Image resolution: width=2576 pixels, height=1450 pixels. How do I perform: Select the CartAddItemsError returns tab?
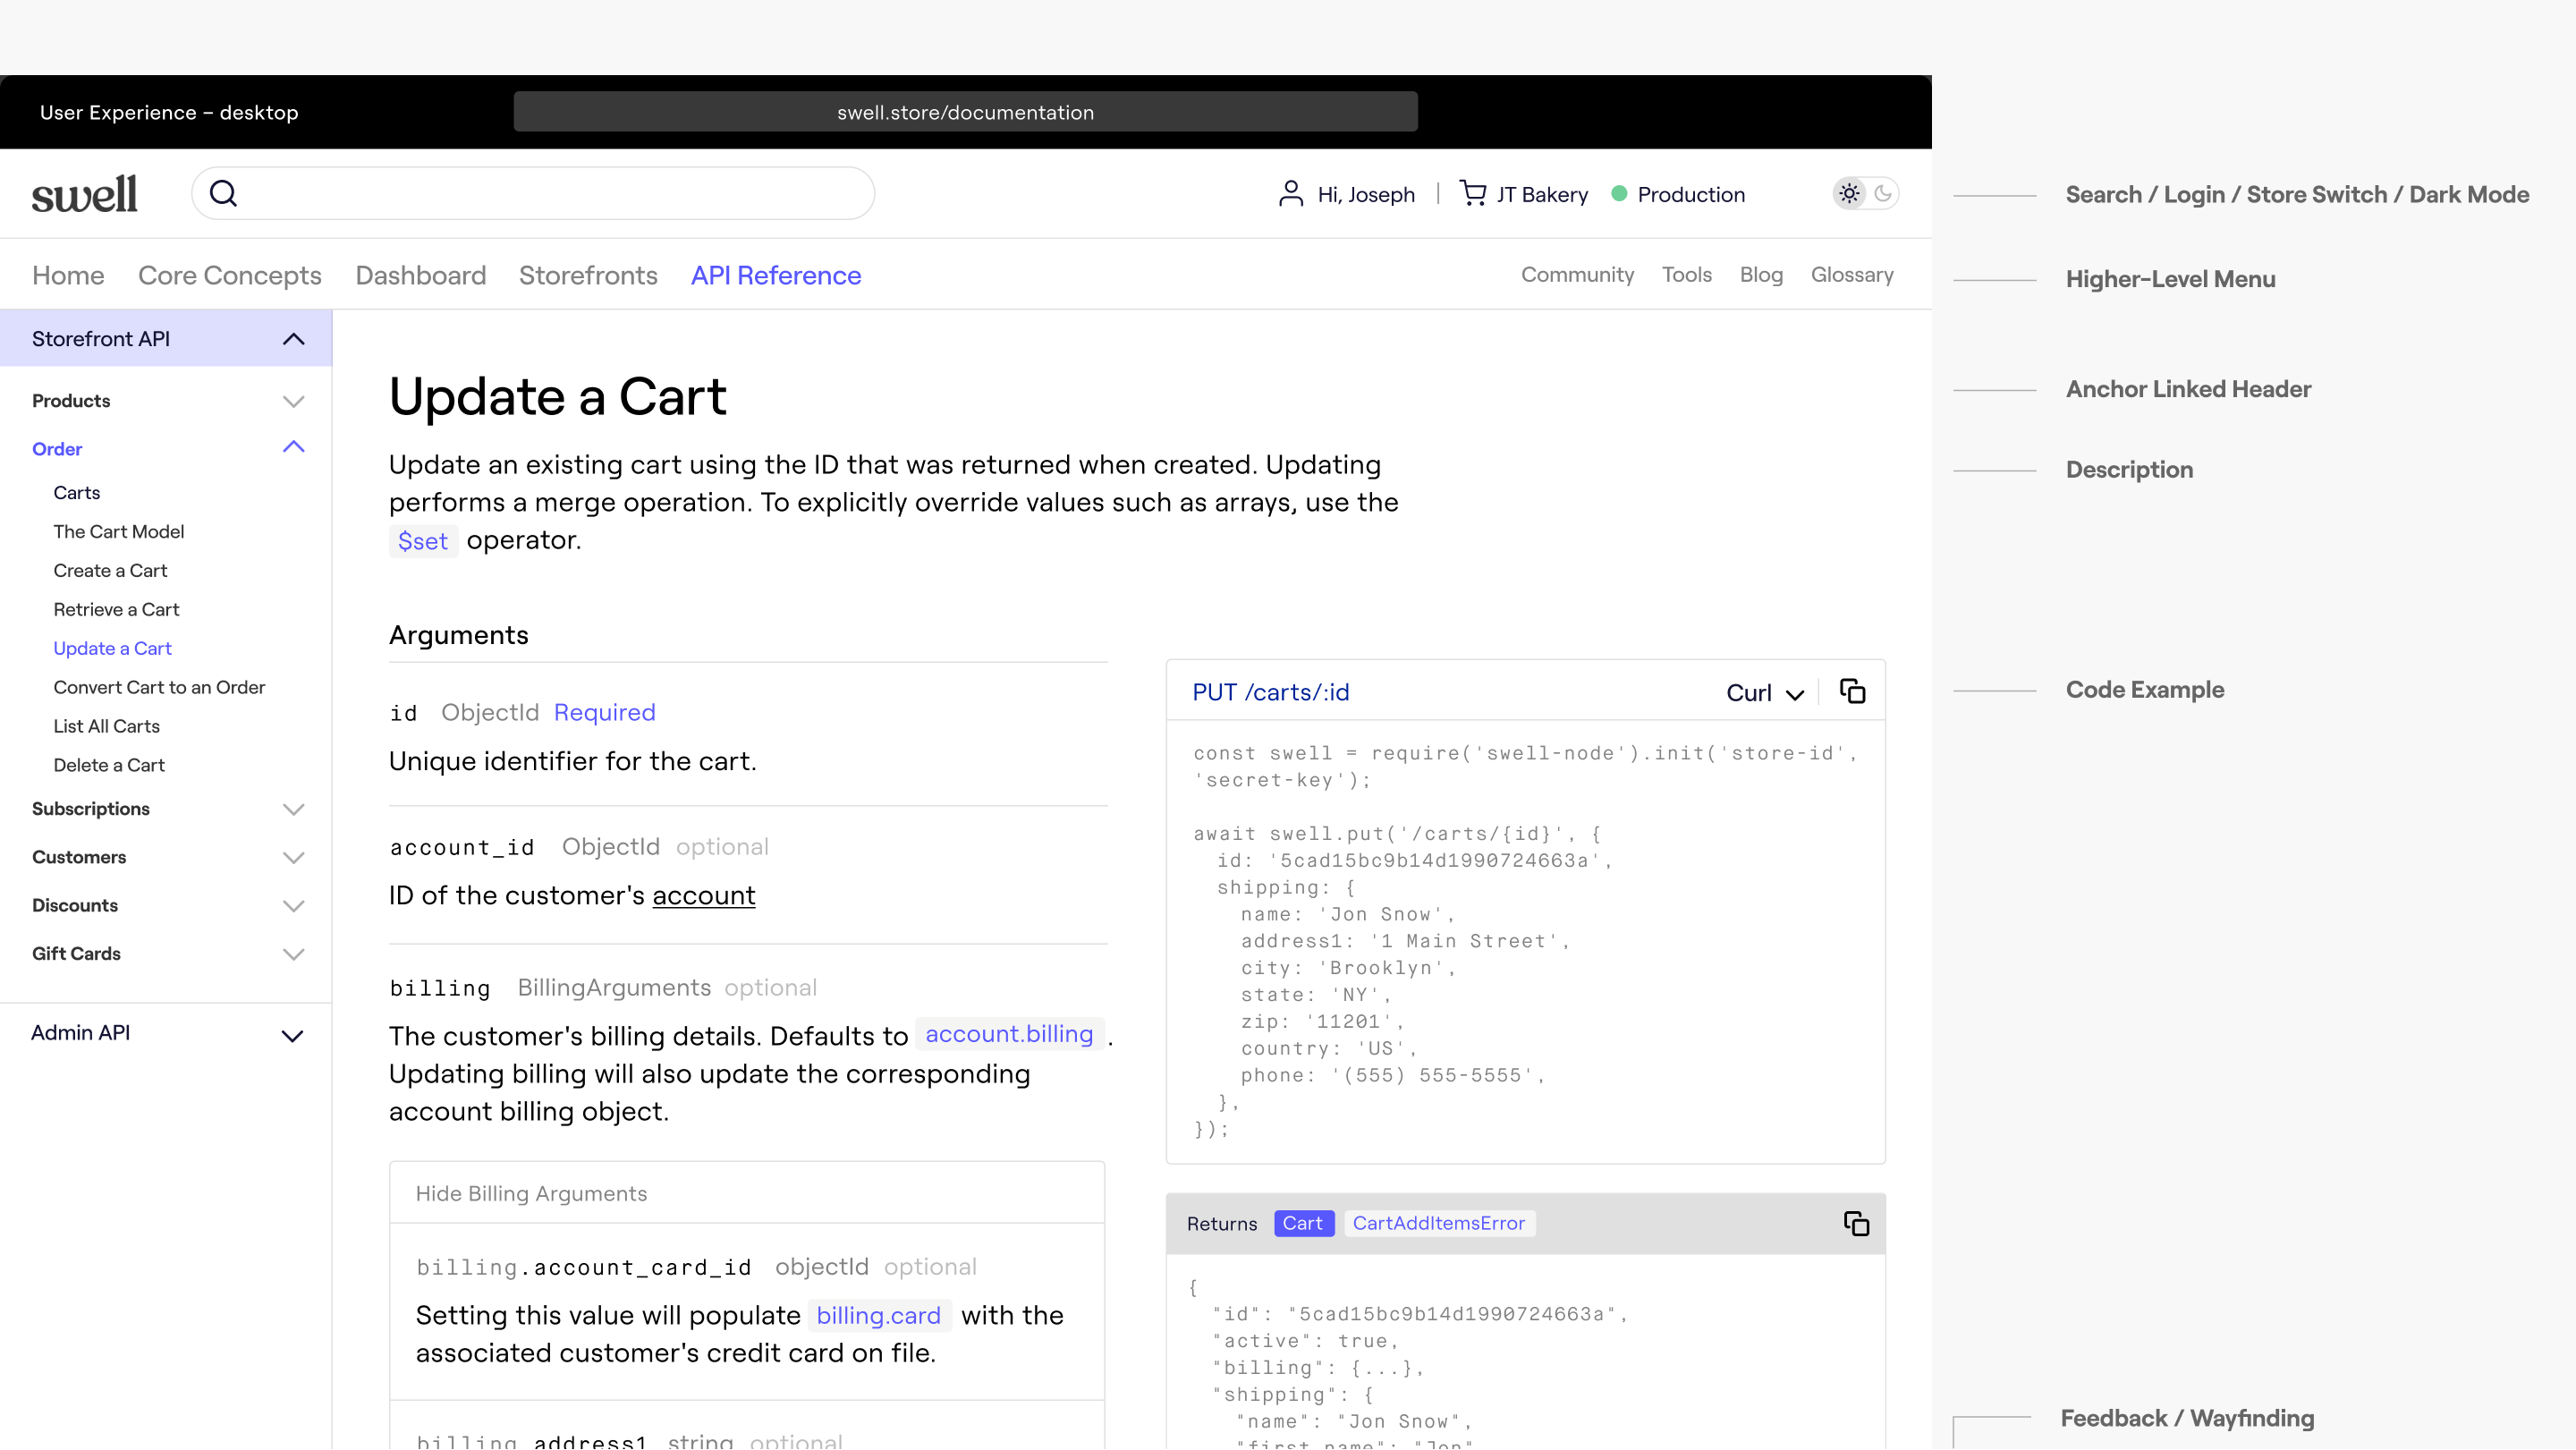1438,1224
